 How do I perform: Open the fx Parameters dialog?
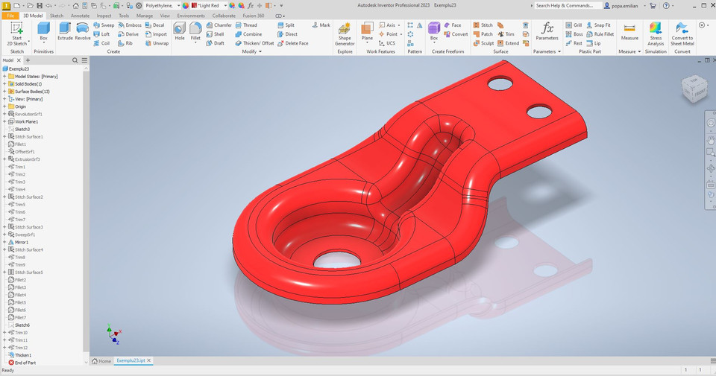click(x=547, y=31)
